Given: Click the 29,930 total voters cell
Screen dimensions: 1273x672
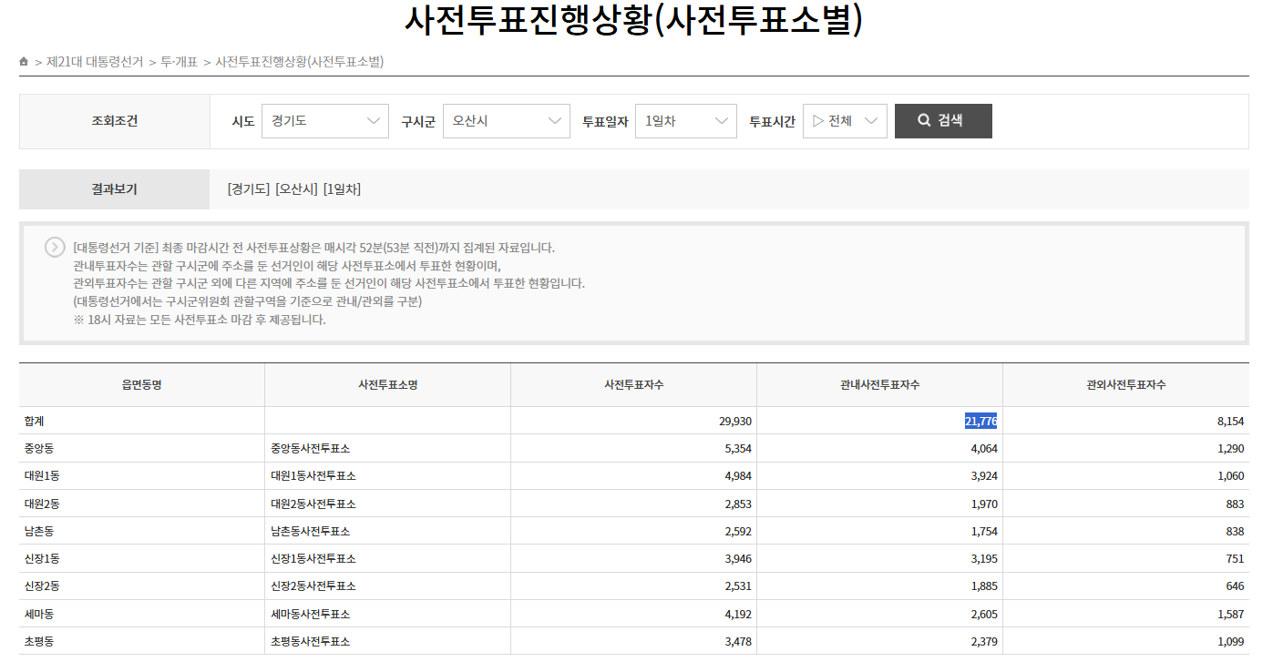Looking at the screenshot, I should click(x=734, y=421).
